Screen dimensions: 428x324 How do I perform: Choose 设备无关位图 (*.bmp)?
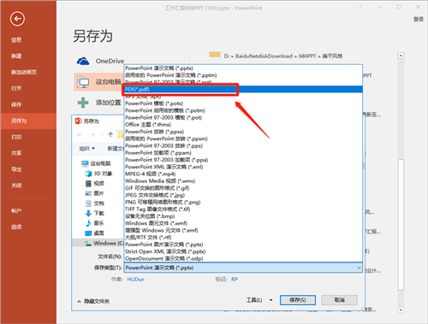[243, 216]
